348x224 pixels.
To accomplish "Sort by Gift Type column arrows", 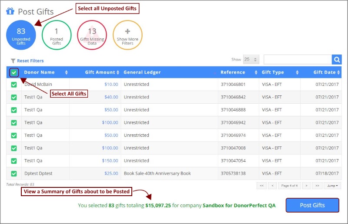I will click(x=297, y=72).
